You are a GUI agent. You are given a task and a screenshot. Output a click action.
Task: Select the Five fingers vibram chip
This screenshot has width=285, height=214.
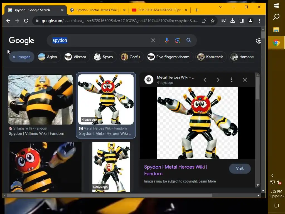(169, 57)
